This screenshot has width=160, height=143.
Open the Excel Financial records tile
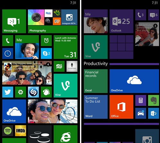[x=96, y=81]
